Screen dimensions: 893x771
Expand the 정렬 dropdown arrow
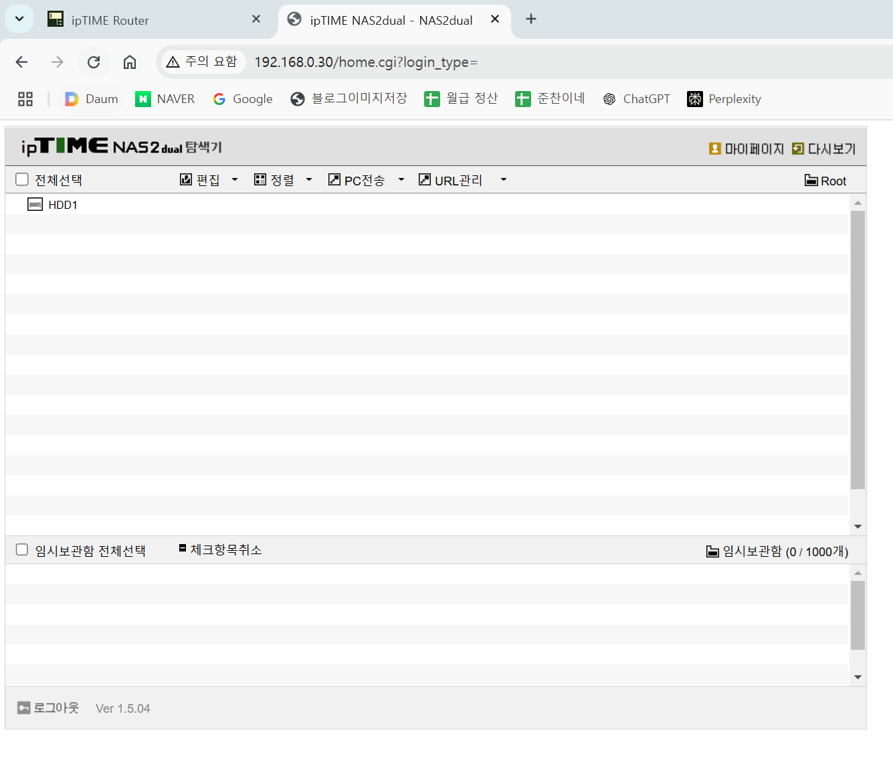tap(309, 179)
